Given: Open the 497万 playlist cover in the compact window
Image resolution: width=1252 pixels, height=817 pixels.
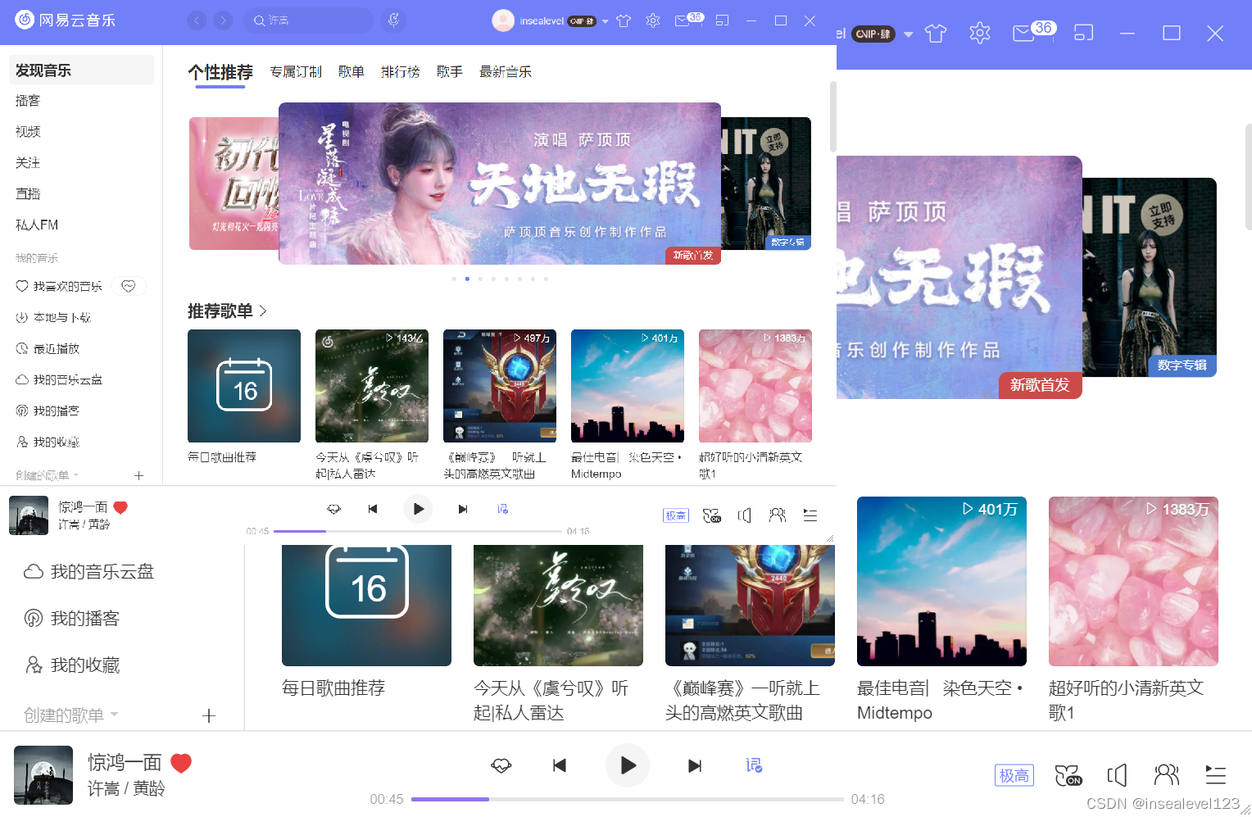Looking at the screenshot, I should (x=500, y=386).
